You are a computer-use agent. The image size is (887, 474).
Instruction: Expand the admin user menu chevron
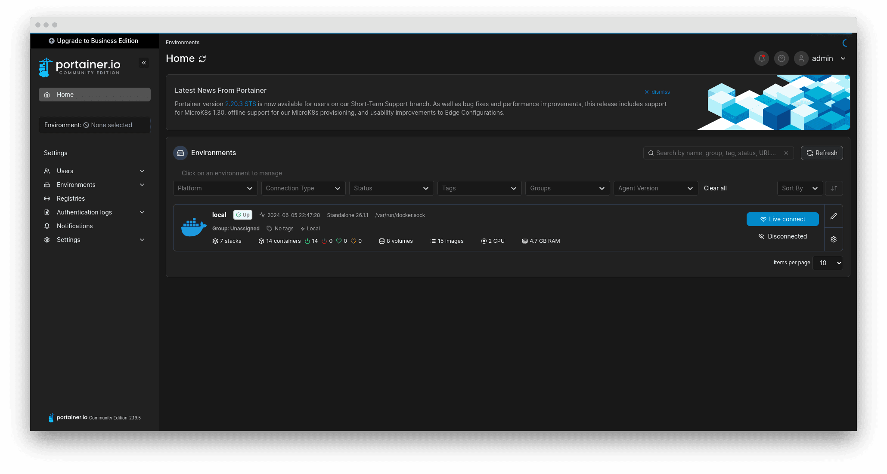click(843, 58)
